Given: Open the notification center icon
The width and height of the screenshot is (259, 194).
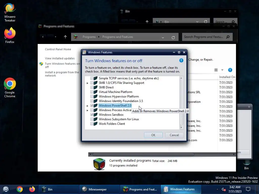Looking at the screenshot, I should coord(248,189).
